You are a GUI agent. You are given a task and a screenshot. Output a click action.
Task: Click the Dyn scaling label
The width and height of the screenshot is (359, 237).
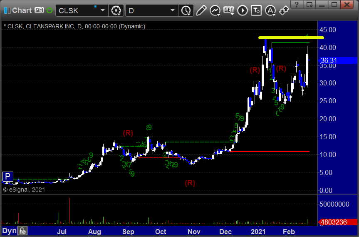click(10, 231)
